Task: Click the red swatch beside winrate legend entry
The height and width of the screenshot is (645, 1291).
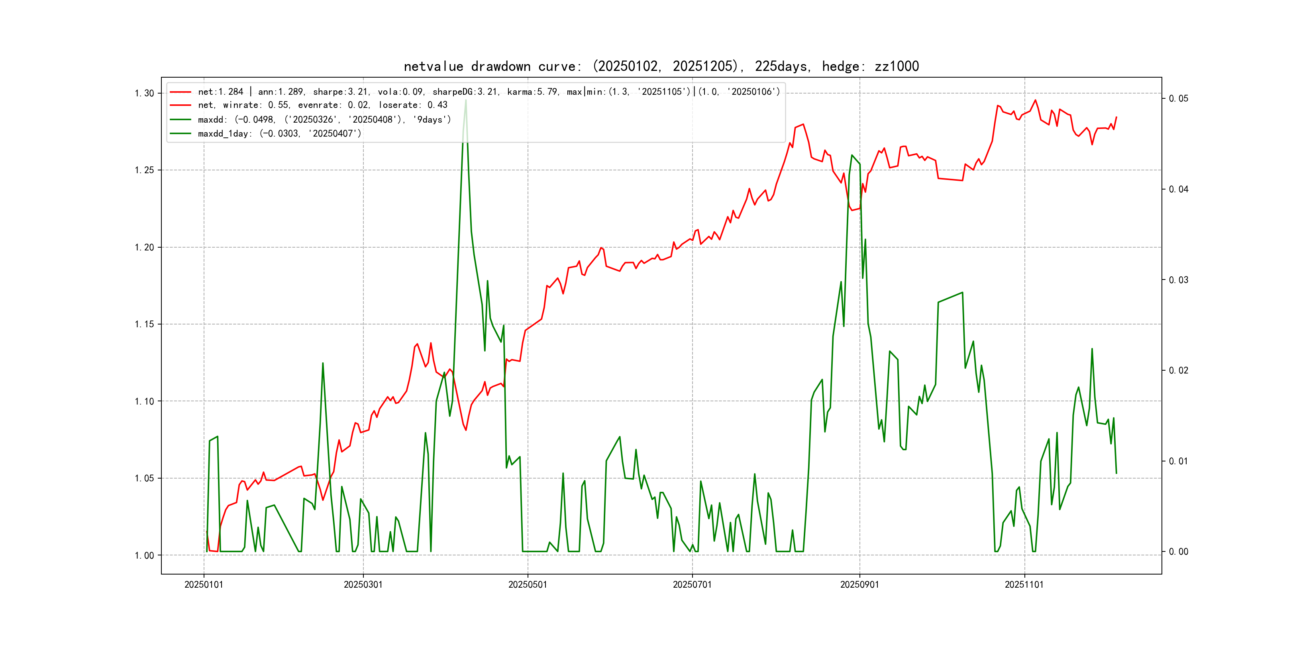Action: pyautogui.click(x=181, y=105)
